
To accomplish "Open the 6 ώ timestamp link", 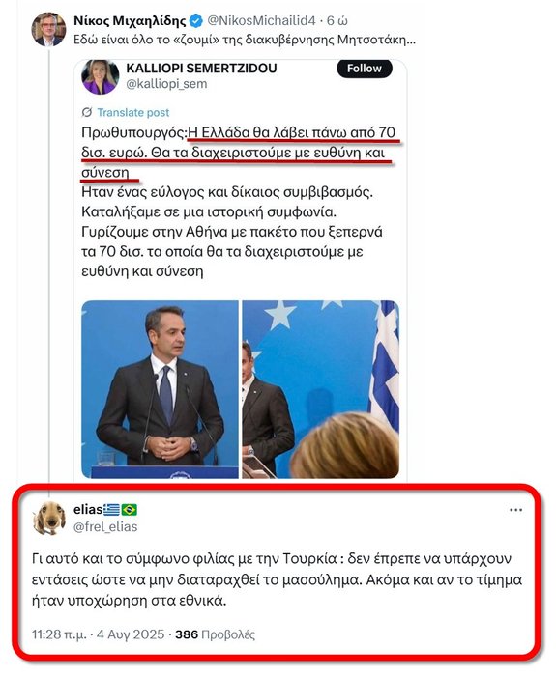I will click(x=337, y=20).
